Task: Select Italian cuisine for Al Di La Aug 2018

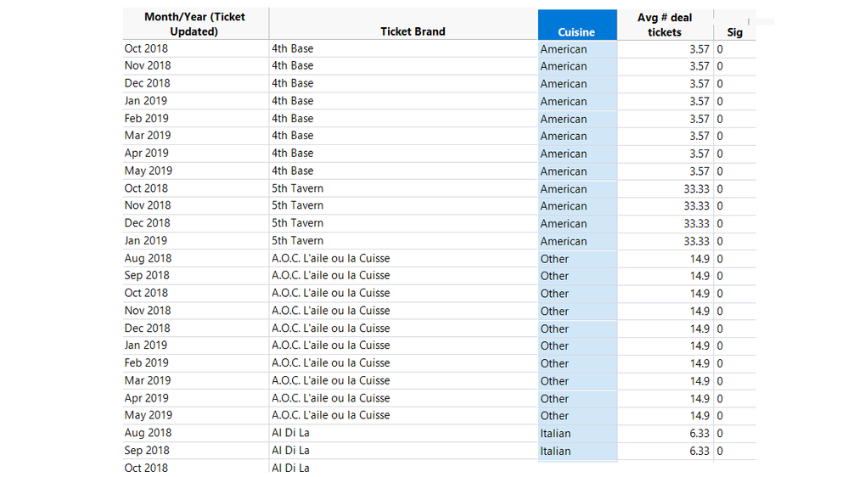Action: coord(555,434)
